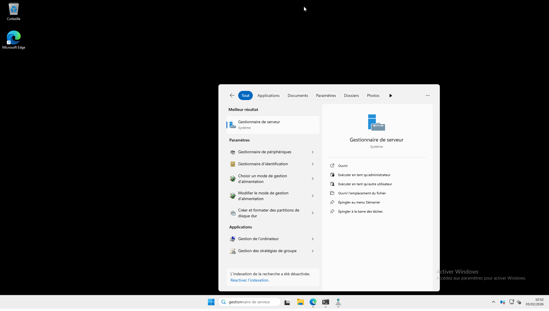Click the back arrow in search panel
549x311 pixels.
[x=232, y=95]
